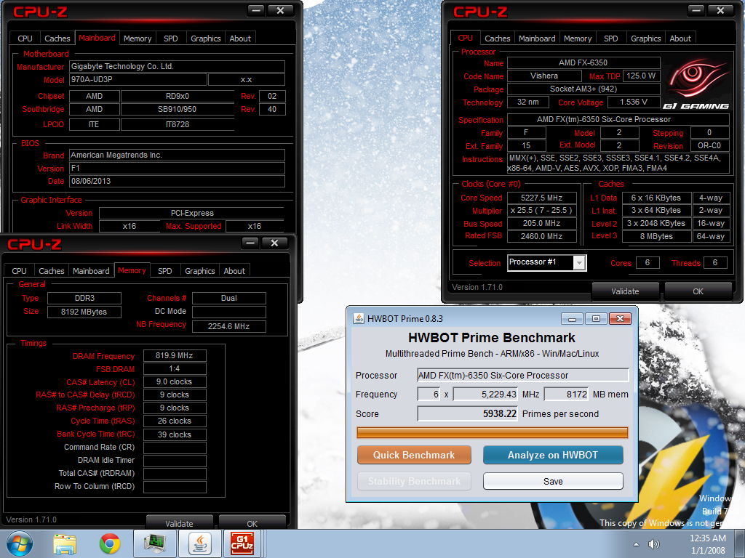The image size is (745, 558).
Task: Save the HWBOT Prime result
Action: pos(553,481)
